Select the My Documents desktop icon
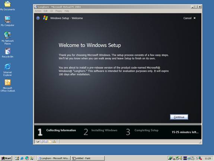Screen dimensions: 214x161 pos(7,6)
